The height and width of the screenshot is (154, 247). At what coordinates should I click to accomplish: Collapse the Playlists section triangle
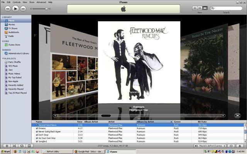tap(3, 59)
